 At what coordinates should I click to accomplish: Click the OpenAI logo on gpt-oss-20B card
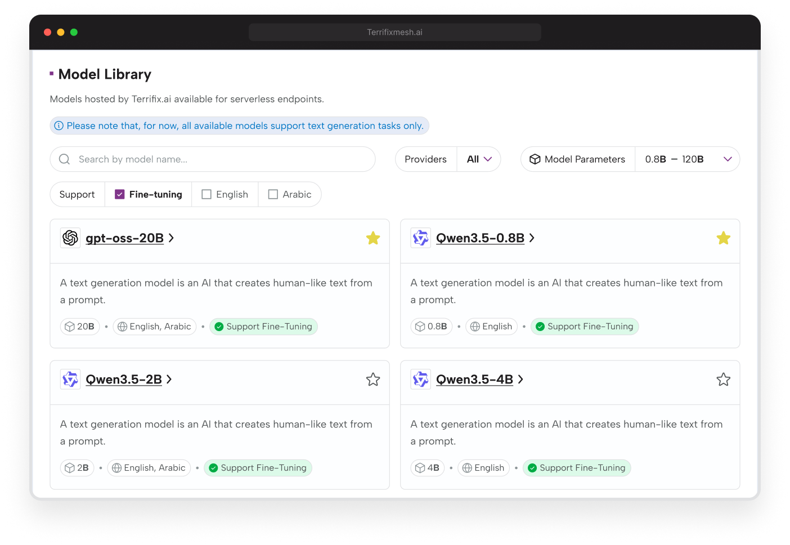70,238
